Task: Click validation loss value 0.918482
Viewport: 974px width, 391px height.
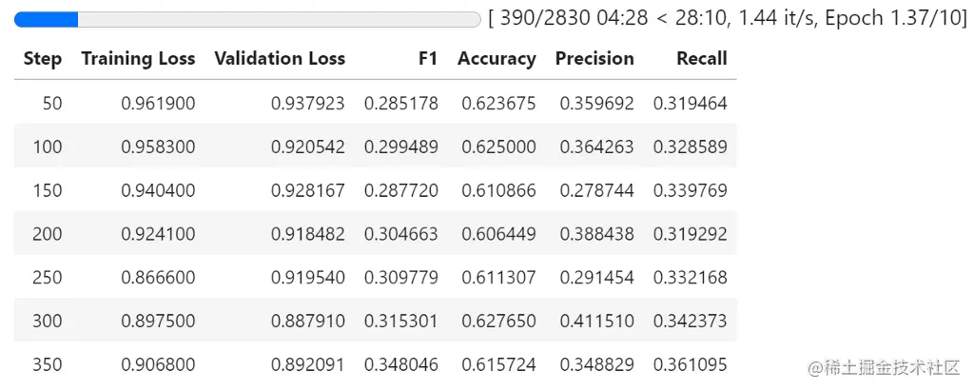Action: click(308, 234)
